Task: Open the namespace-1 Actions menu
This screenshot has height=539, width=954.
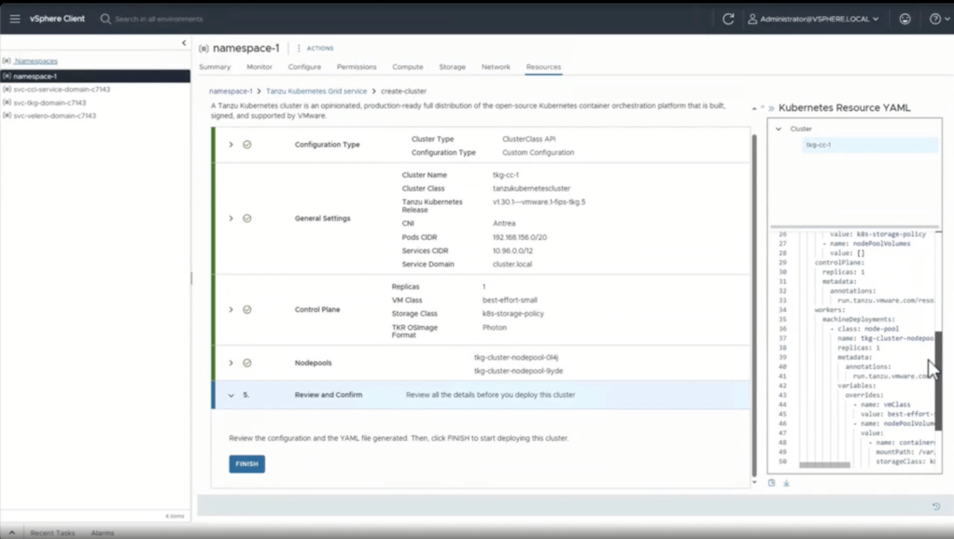Action: pyautogui.click(x=315, y=49)
